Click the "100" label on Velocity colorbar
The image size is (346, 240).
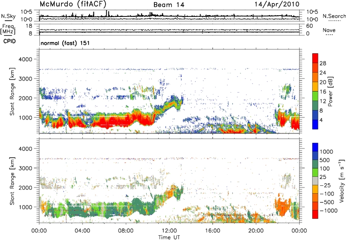325,169
